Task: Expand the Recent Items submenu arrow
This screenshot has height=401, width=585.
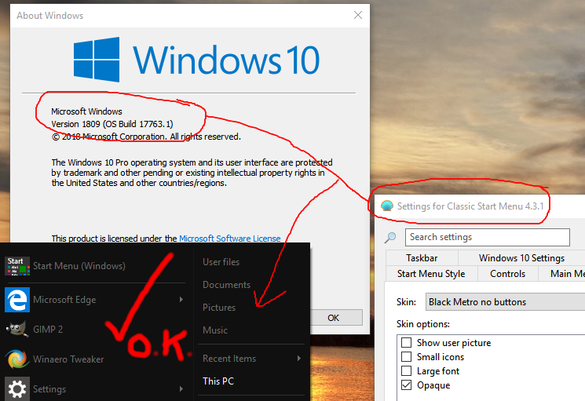Action: [299, 358]
